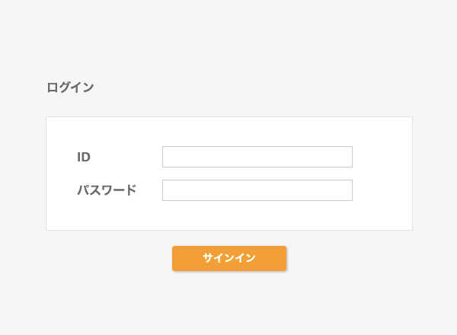The width and height of the screenshot is (457, 335).
Task: Focus the パスワード input field
Action: click(x=257, y=190)
